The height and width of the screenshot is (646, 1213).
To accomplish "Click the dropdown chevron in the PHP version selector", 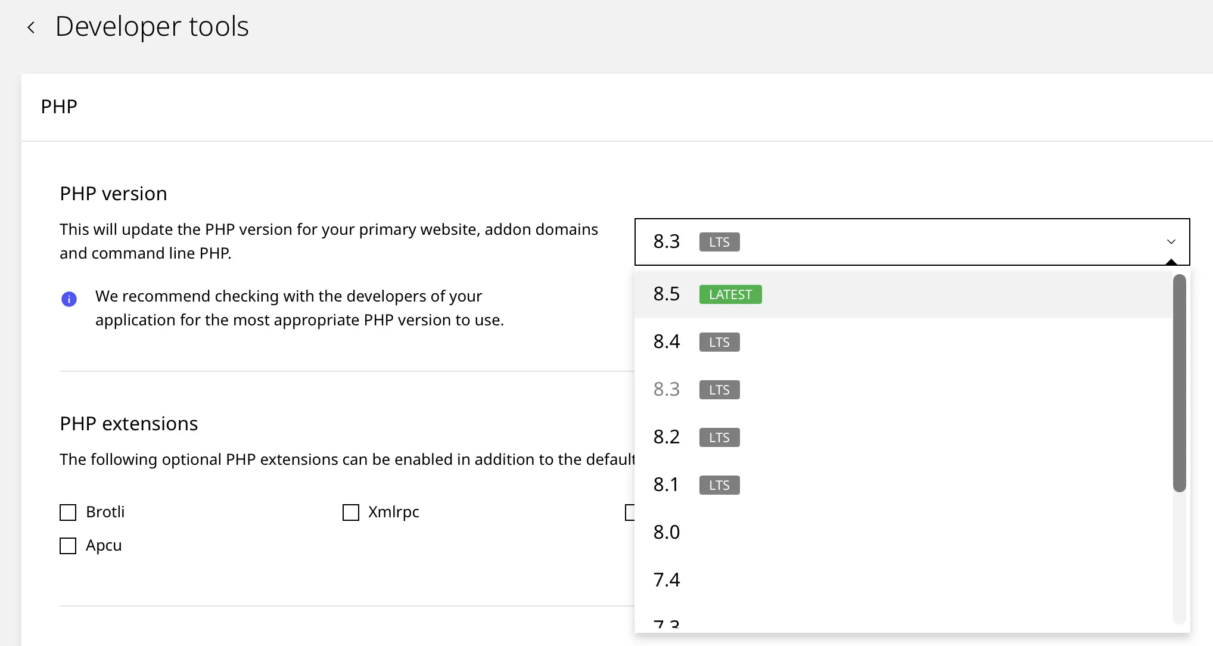I will click(x=1171, y=242).
